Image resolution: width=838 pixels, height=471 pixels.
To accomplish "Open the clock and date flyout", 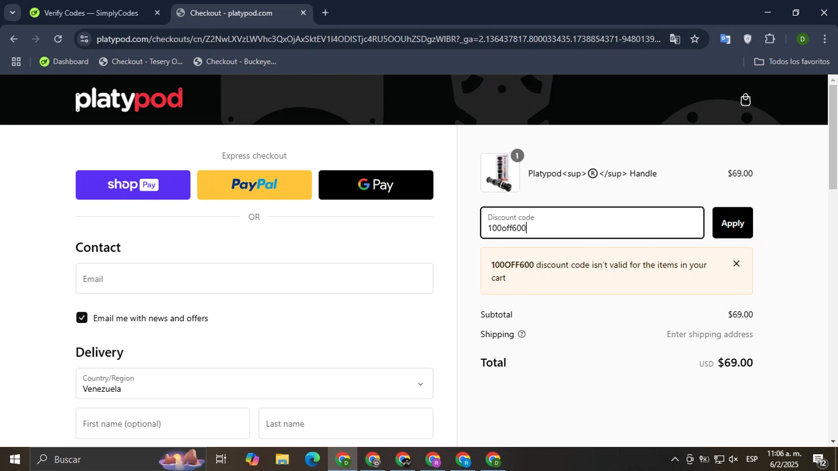I will pos(784,459).
